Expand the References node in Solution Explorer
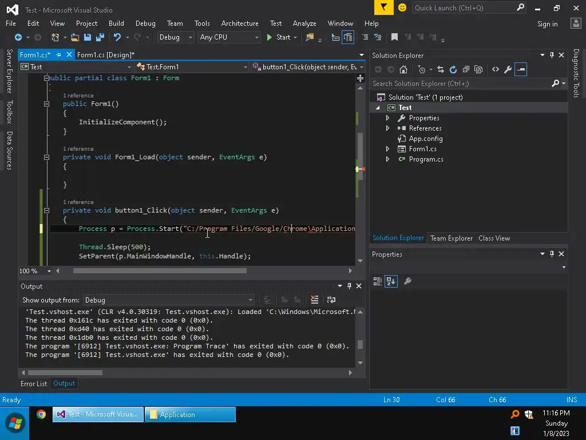586x440 pixels. [x=387, y=128]
